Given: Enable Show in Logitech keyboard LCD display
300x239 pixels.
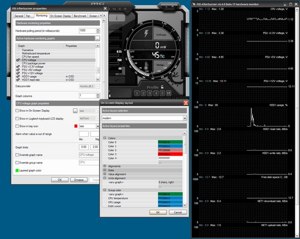Looking at the screenshot, I should coord(17,119).
